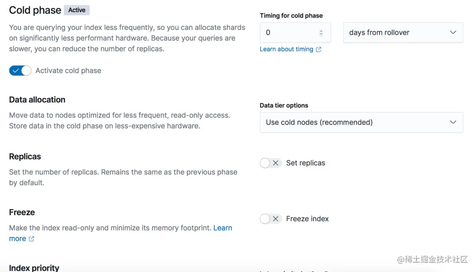Click the Activate cold phase label text
This screenshot has height=272, width=476.
[68, 70]
